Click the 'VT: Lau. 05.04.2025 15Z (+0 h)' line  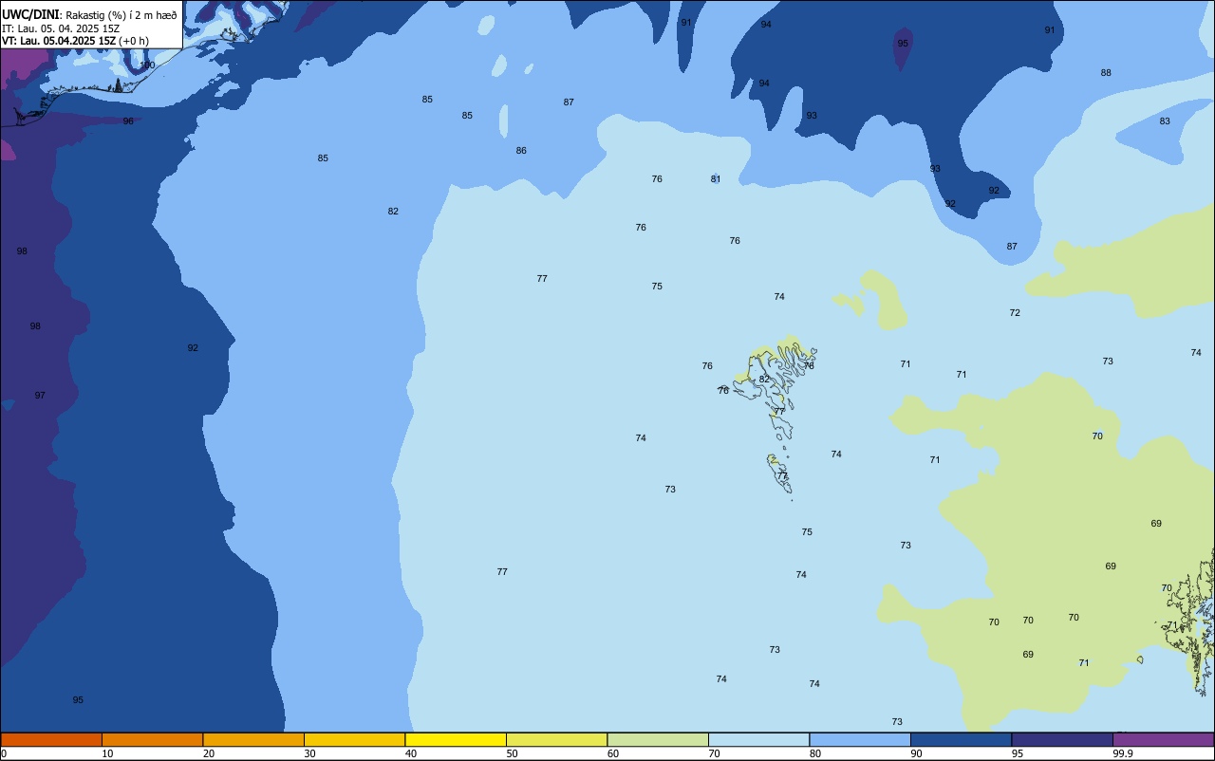pyautogui.click(x=75, y=41)
